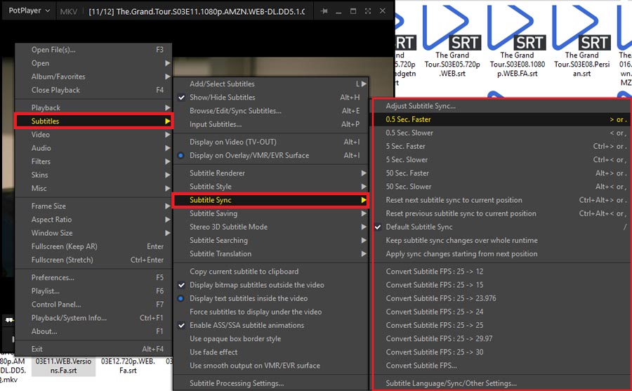Enable Use smooth output on VMR/EVR surface
This screenshot has width=632, height=391.
(271, 366)
